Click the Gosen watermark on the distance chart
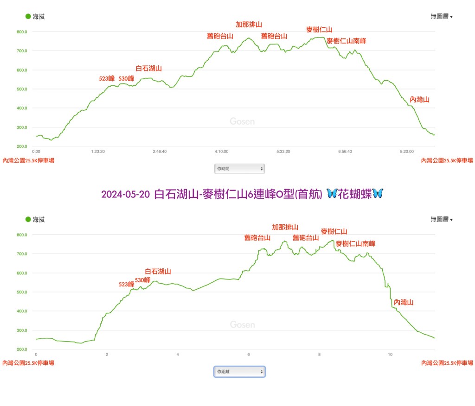Image resolution: width=475 pixels, height=406 pixels. (242, 325)
